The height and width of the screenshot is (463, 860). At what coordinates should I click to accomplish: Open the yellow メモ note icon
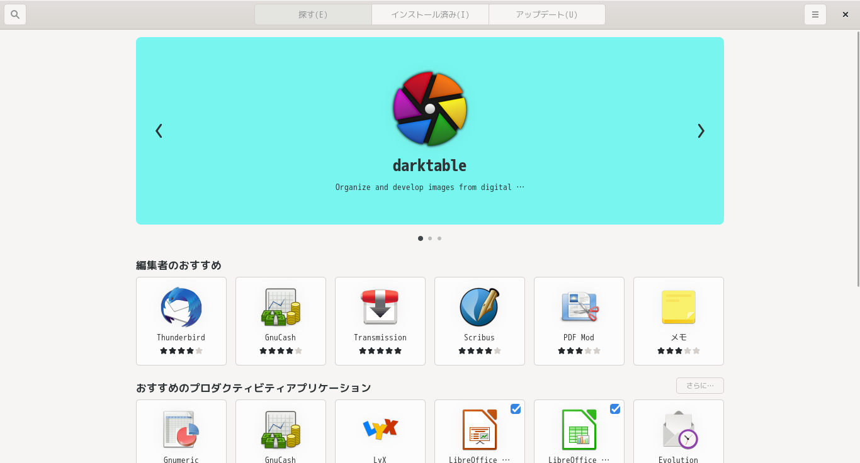click(x=679, y=306)
